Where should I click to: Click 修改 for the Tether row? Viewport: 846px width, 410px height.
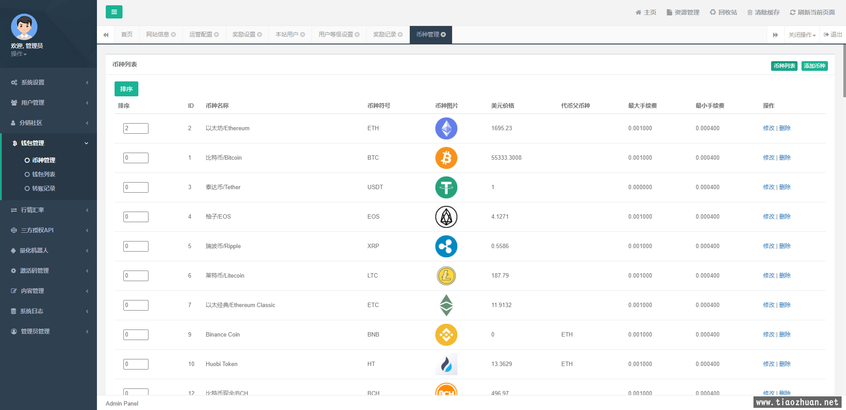pos(768,187)
